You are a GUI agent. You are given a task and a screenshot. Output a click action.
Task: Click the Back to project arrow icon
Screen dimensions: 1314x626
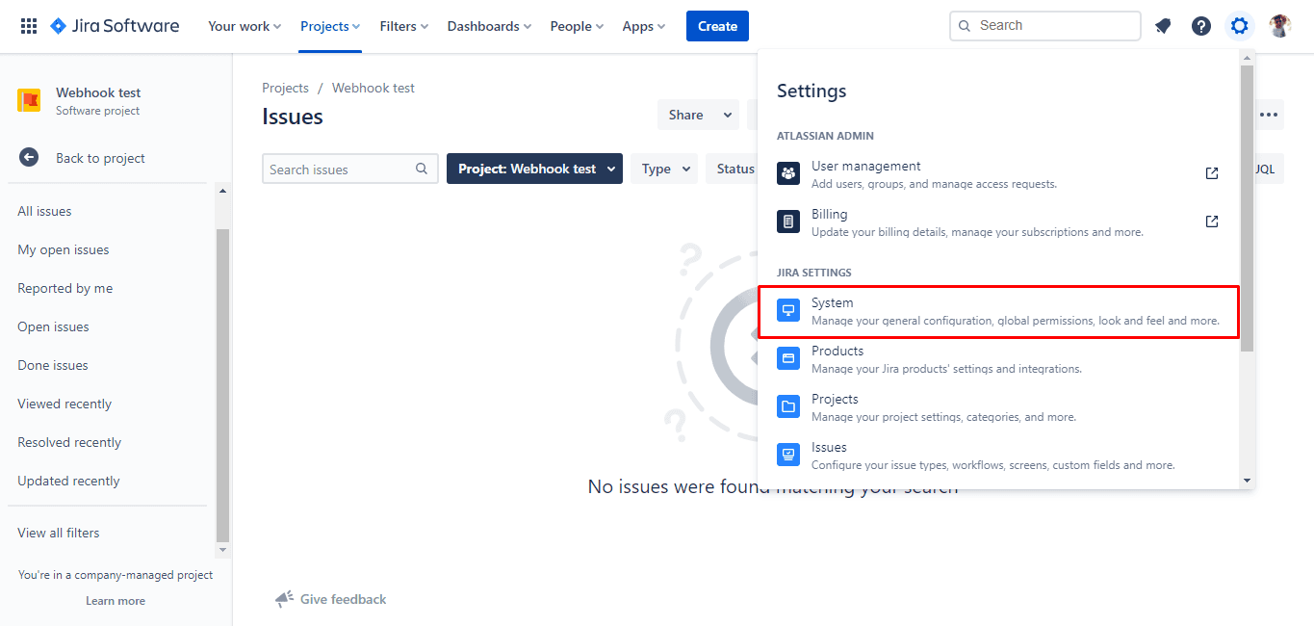coord(29,158)
